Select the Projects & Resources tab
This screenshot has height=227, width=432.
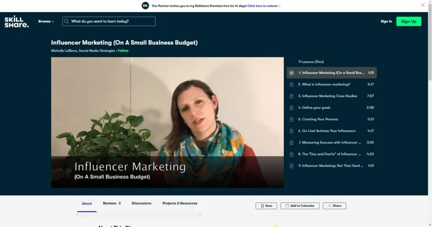[180, 203]
